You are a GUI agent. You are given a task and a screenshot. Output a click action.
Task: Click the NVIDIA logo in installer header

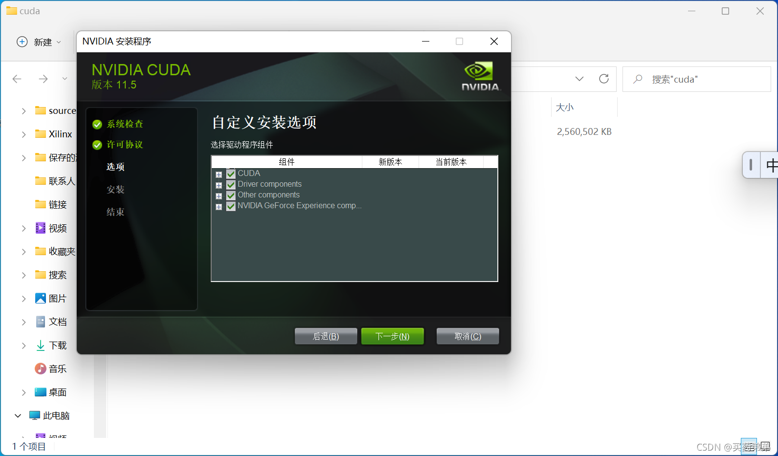click(x=481, y=76)
